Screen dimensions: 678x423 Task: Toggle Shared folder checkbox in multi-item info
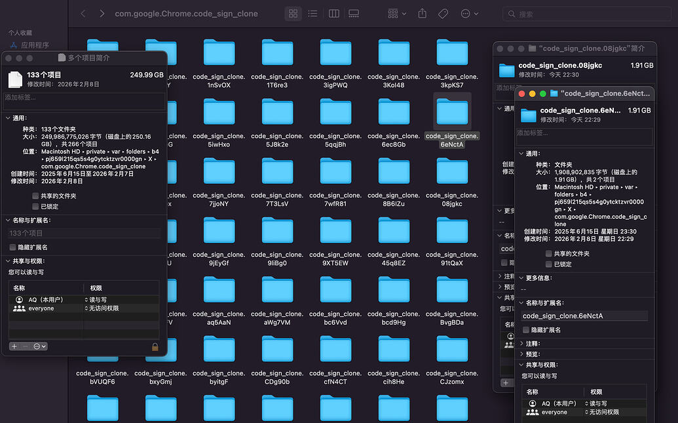tap(35, 196)
